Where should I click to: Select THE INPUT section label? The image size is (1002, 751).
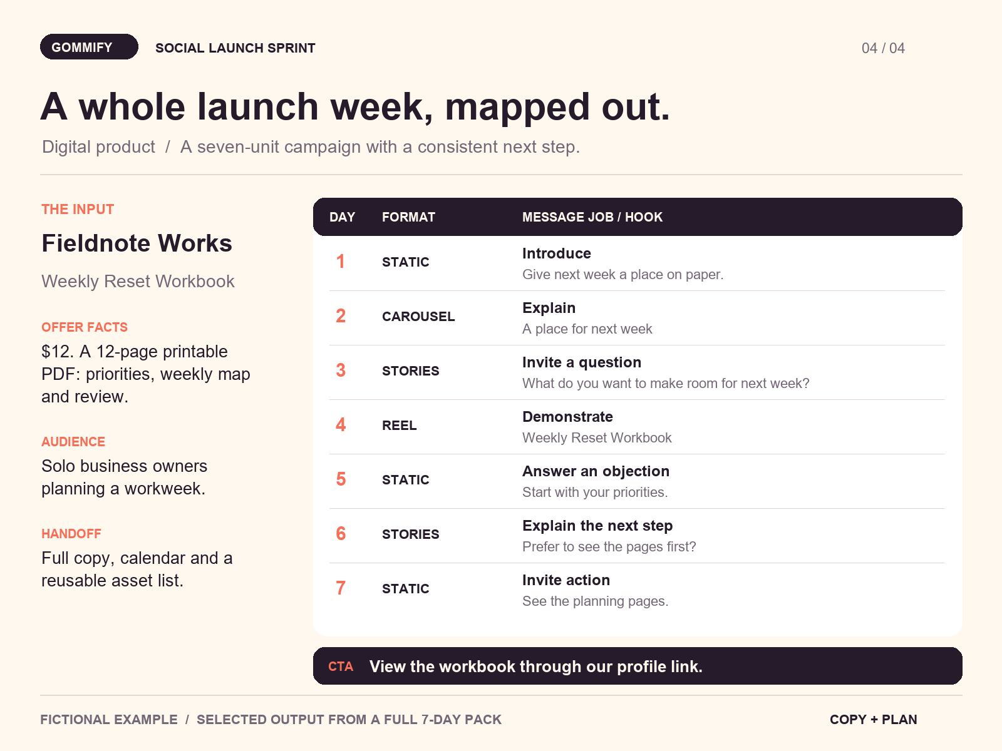click(x=78, y=210)
